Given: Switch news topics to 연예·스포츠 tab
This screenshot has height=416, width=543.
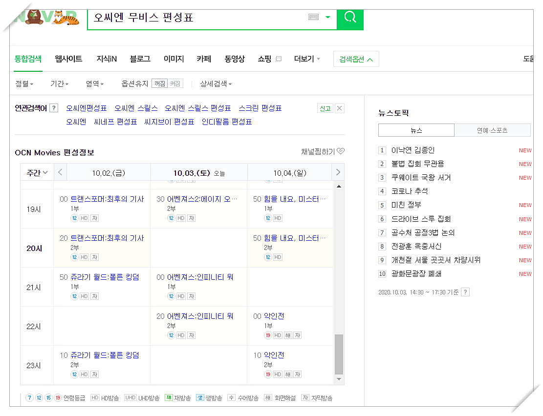Looking at the screenshot, I should [492, 130].
